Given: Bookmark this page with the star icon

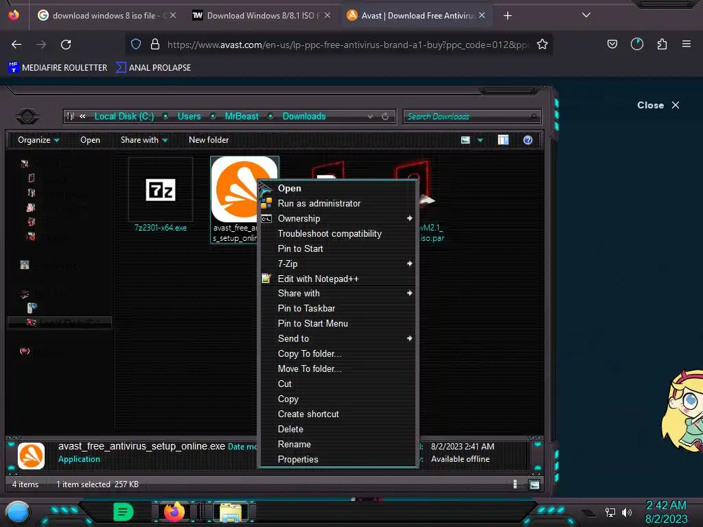Looking at the screenshot, I should 542,44.
